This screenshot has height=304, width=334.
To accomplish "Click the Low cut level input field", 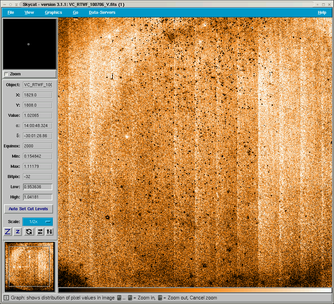I will (38, 187).
